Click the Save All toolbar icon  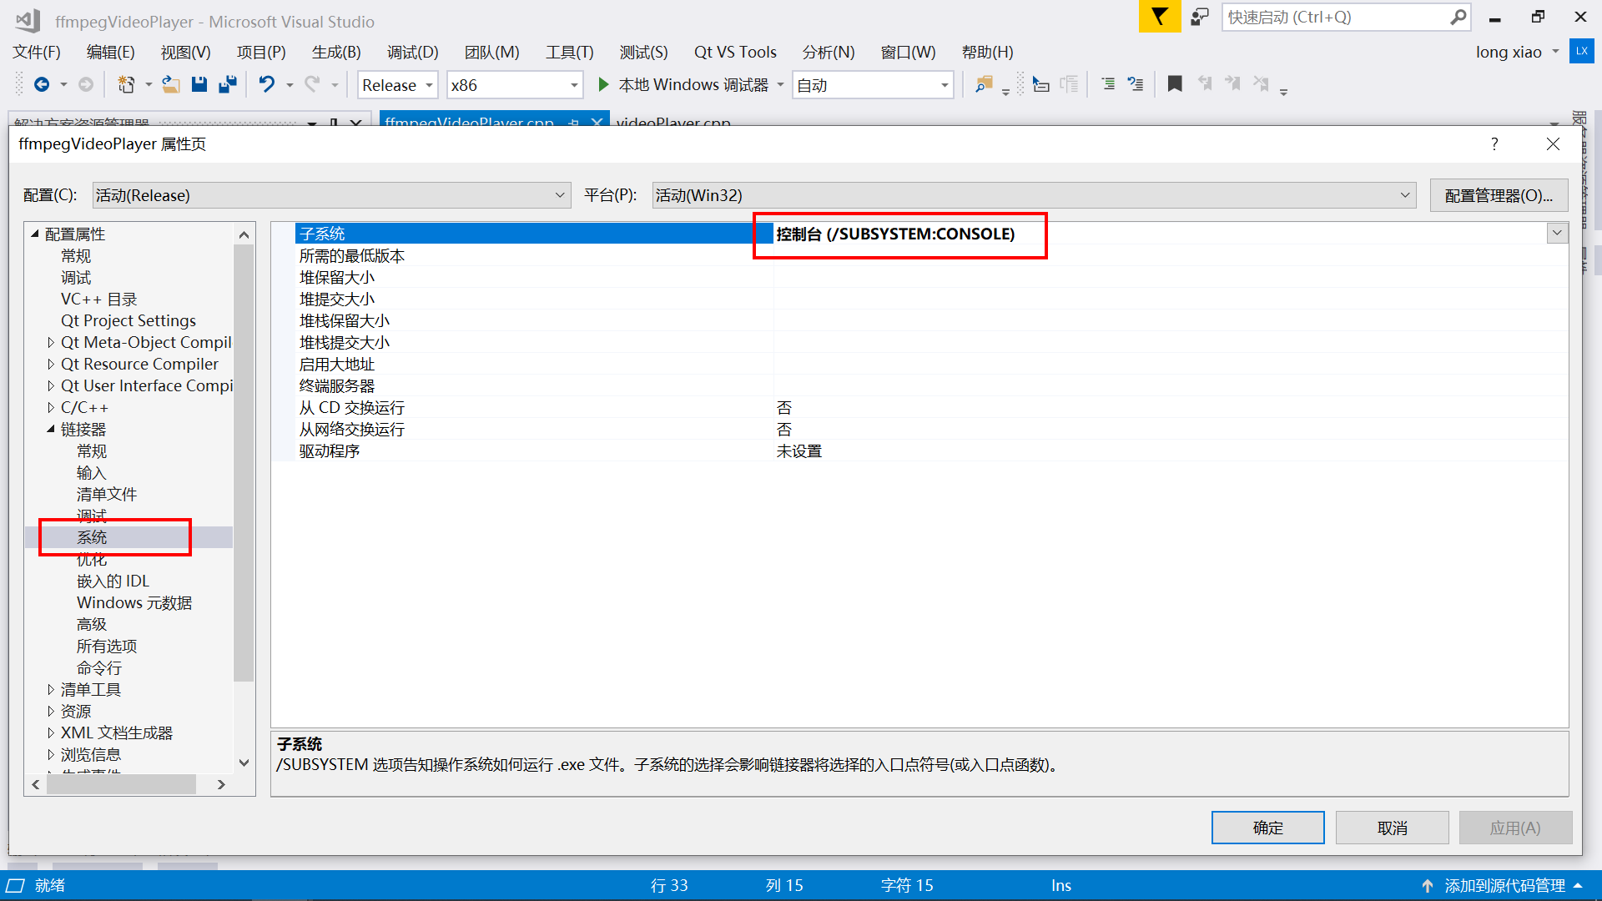pos(227,85)
